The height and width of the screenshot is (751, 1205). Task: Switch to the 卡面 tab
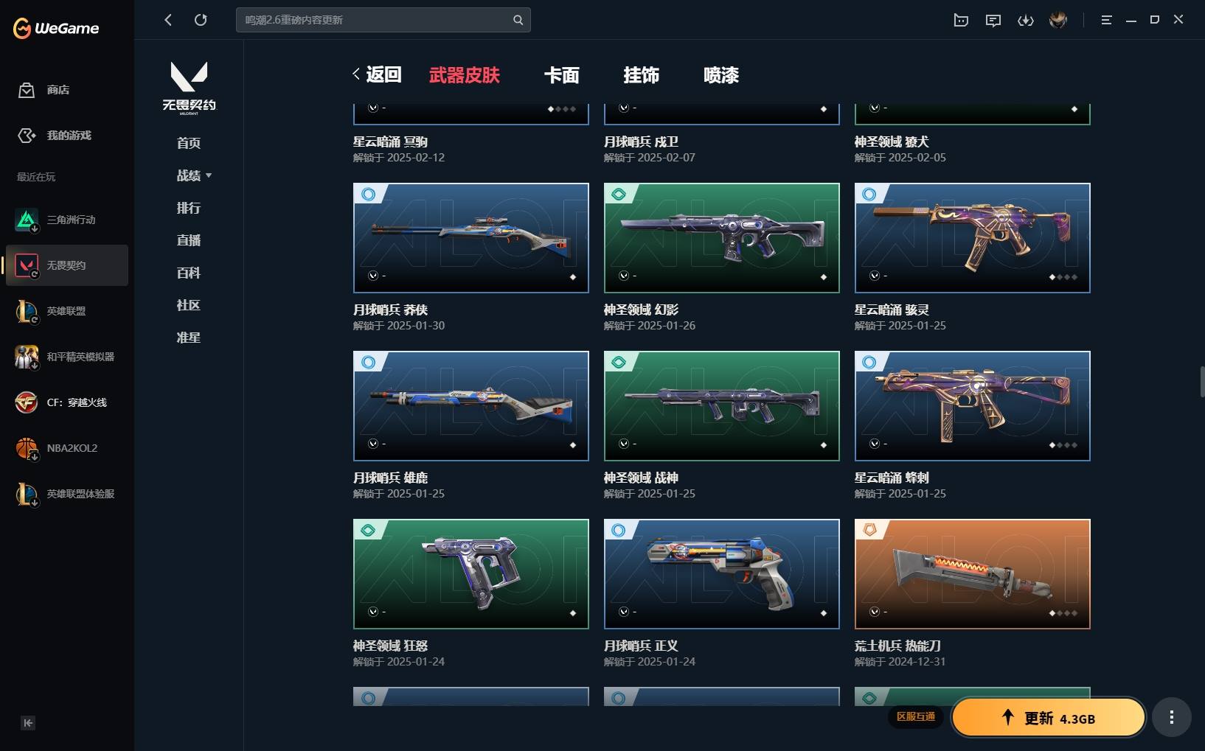point(562,75)
